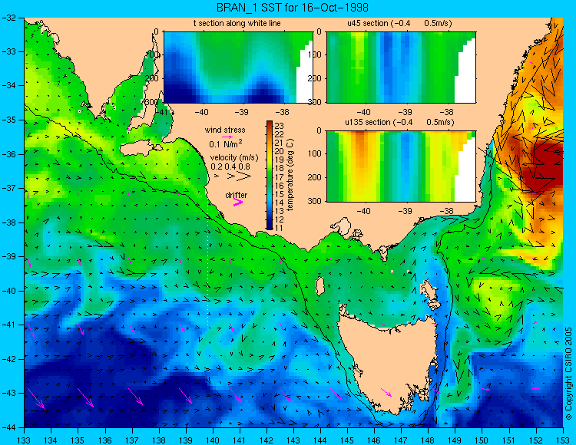This screenshot has height=445, width=576.
Task: Click longitude axis label 149
Action: [455, 439]
